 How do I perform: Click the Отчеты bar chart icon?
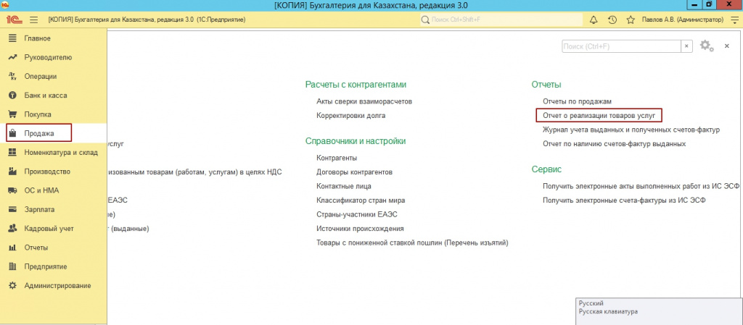[x=13, y=248]
